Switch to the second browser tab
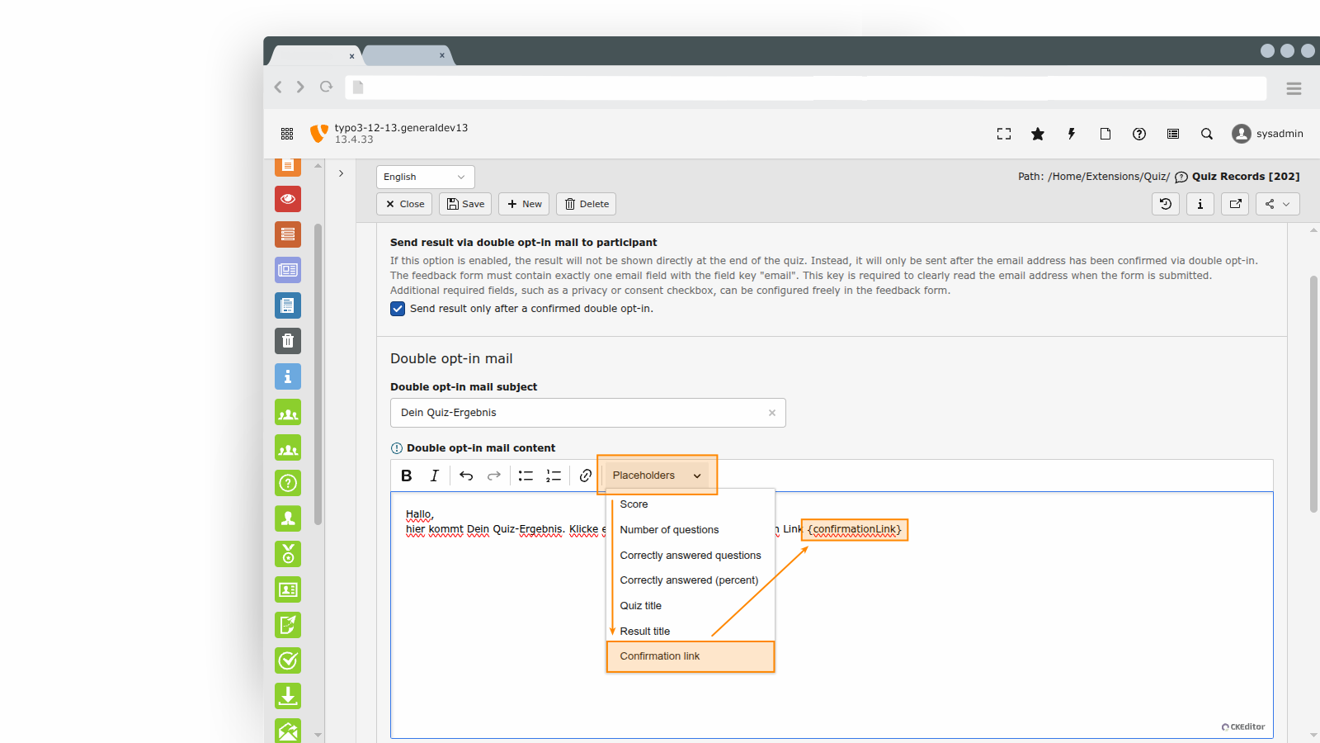 tap(408, 55)
